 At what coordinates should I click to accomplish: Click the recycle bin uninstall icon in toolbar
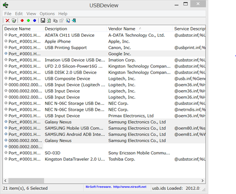(14, 21)
